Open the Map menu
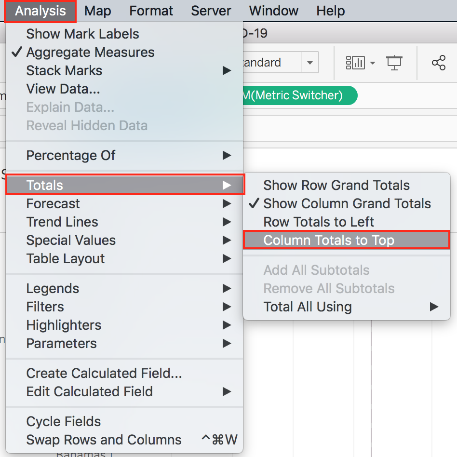 [97, 11]
